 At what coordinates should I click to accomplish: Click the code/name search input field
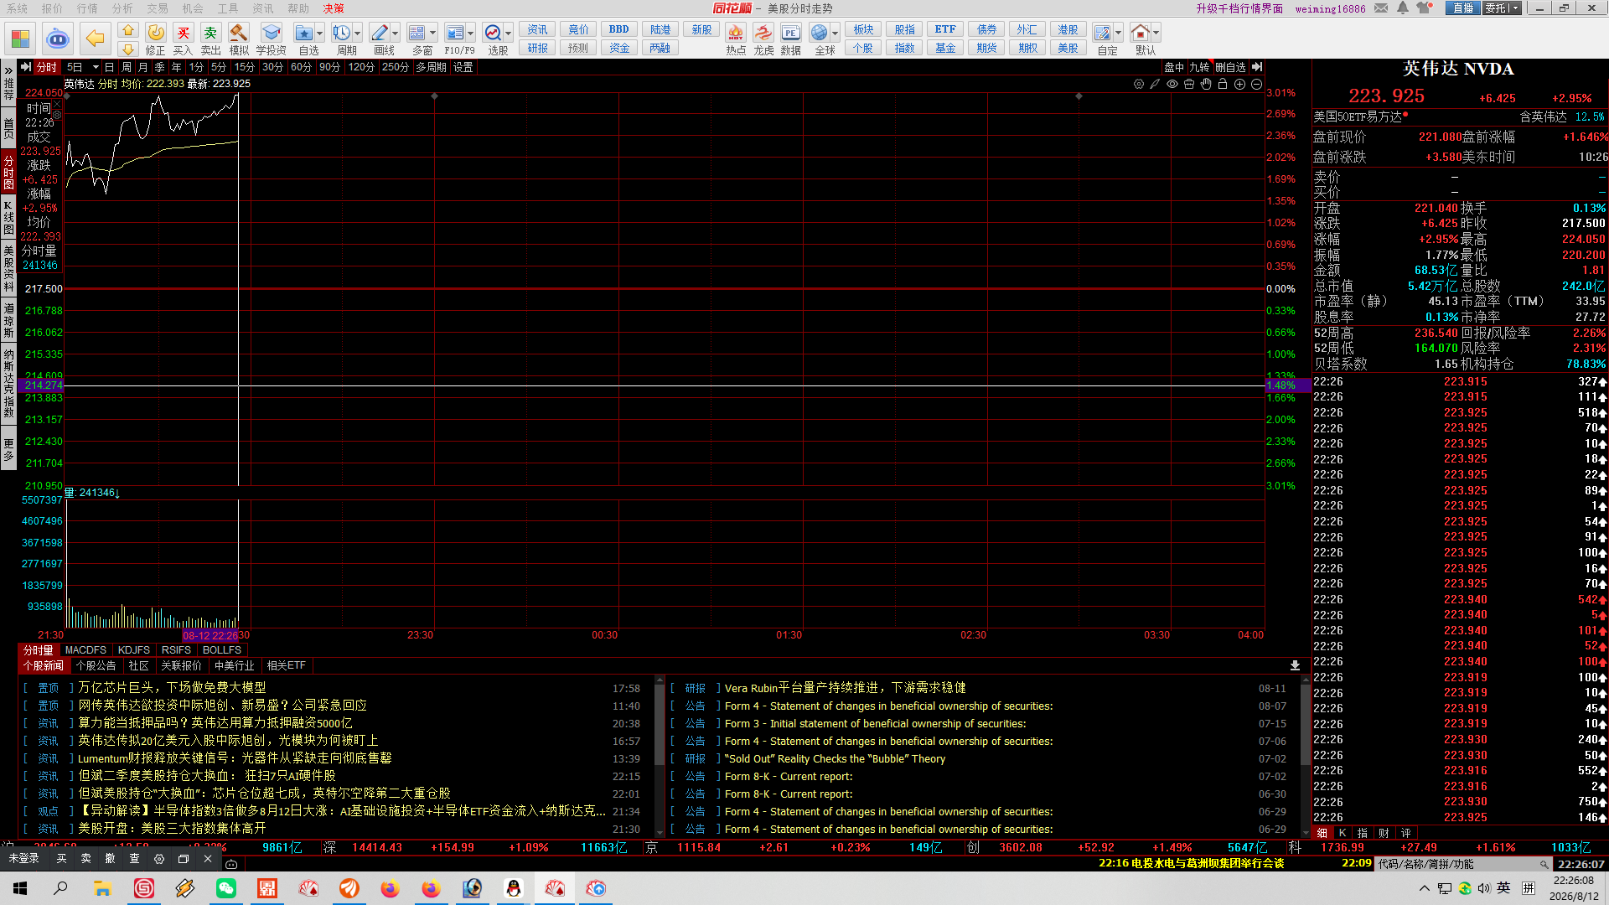pos(1463,864)
